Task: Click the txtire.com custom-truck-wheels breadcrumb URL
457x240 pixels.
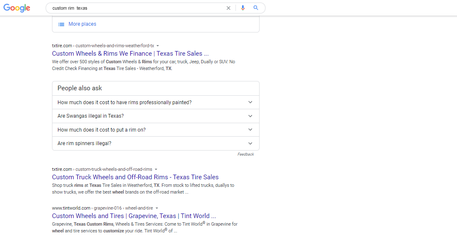Action: [x=102, y=169]
